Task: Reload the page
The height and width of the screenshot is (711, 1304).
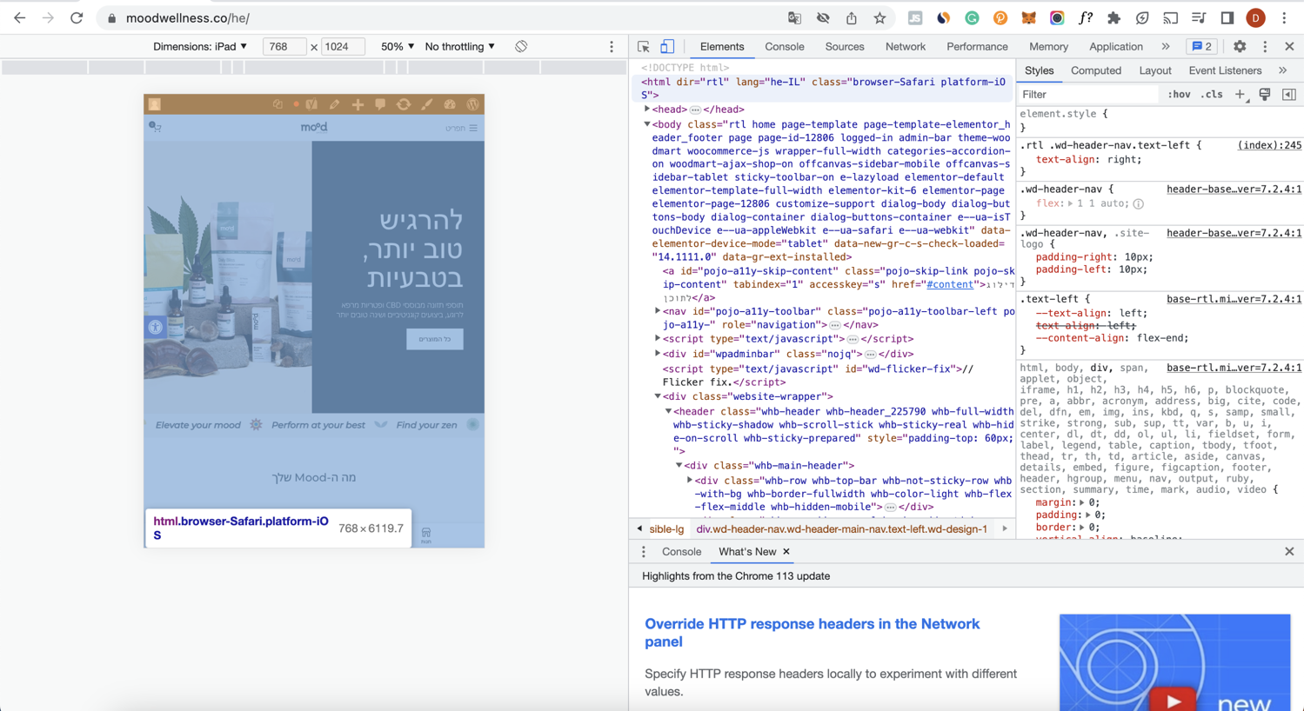Action: point(77,18)
